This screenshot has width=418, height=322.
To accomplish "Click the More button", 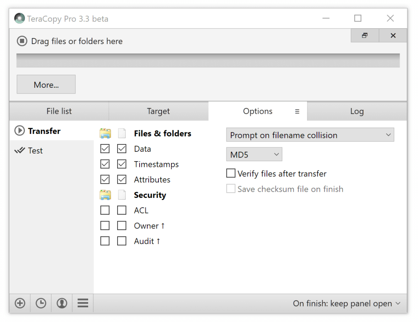I will click(46, 84).
